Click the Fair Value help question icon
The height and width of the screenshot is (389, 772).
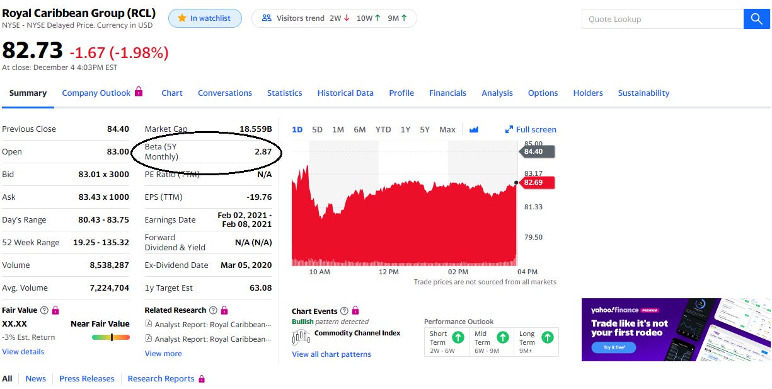[44, 310]
